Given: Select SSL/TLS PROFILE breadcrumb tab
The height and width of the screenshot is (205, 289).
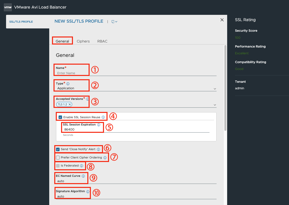Looking at the screenshot, I should point(21,22).
